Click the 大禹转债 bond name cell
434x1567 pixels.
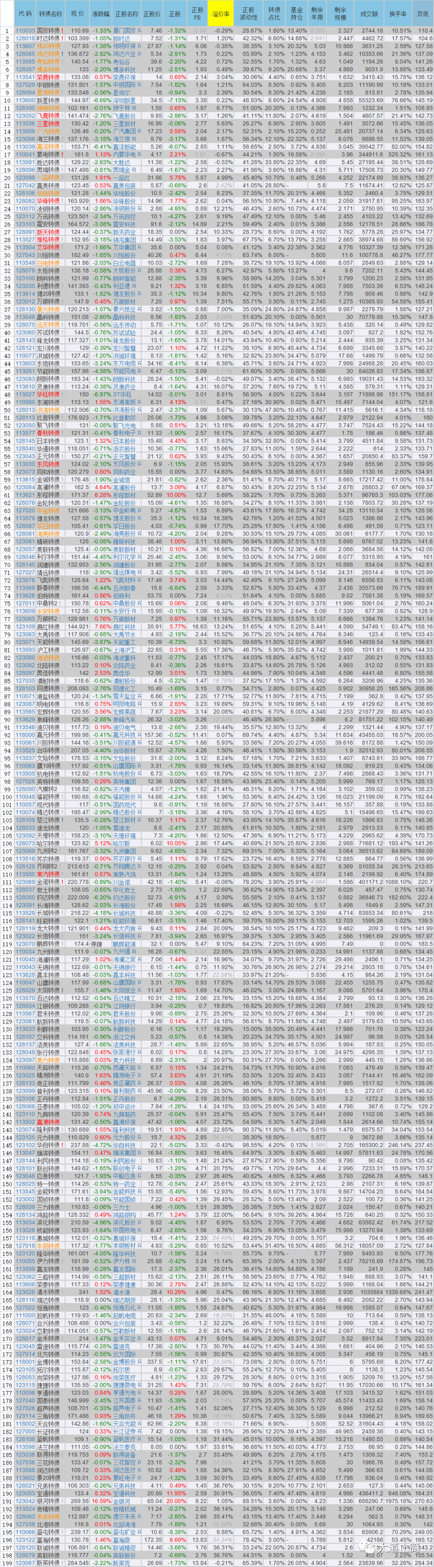tap(50, 634)
